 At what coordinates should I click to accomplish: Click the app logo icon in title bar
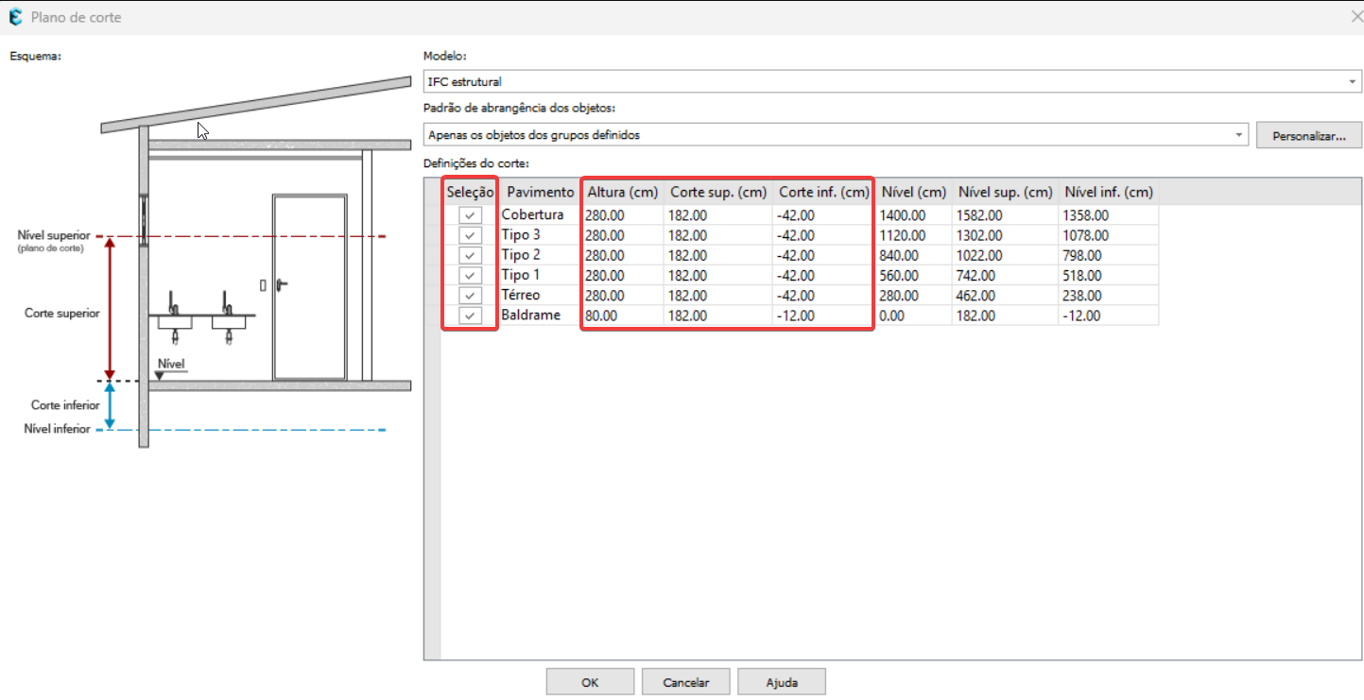point(15,17)
